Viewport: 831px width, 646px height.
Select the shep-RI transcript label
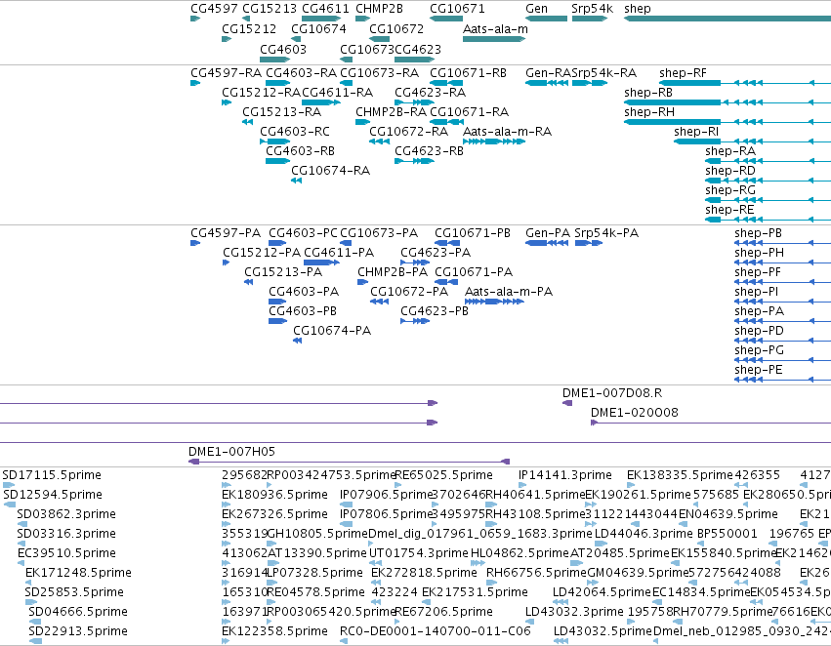tap(696, 132)
